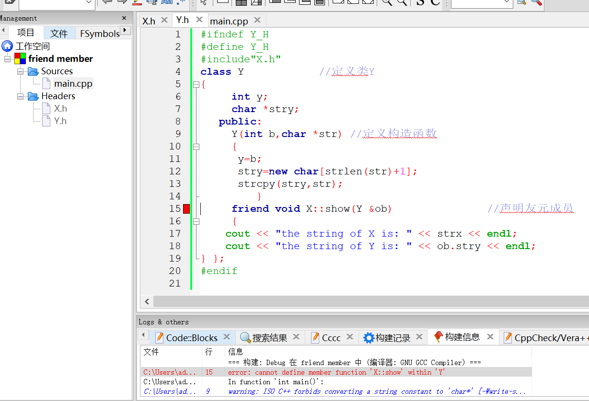This screenshot has height=401, width=589.
Task: Click the editor horizontal scrollbar track
Action: click(371, 301)
